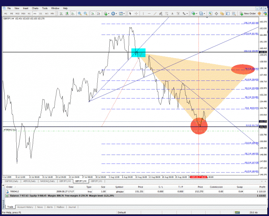Expand the Periods clock dropdown arrow

click(x=116, y=14)
